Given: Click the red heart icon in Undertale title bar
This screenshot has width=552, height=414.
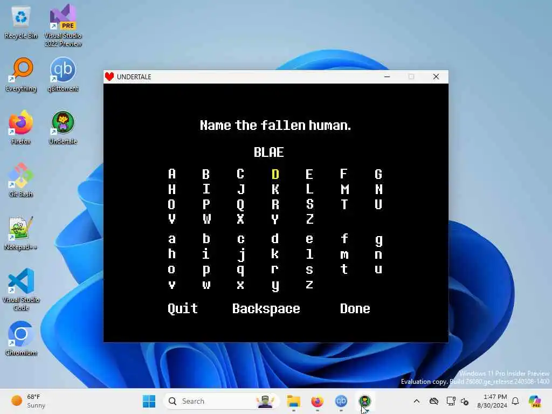Looking at the screenshot, I should (109, 77).
